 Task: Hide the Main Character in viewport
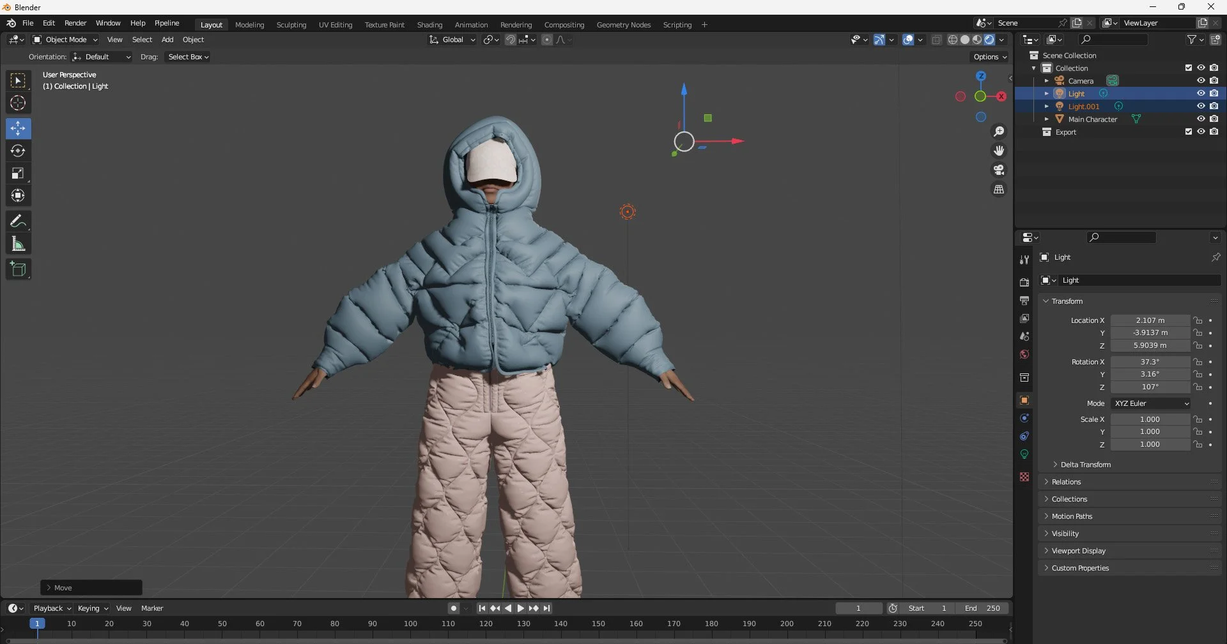point(1201,119)
